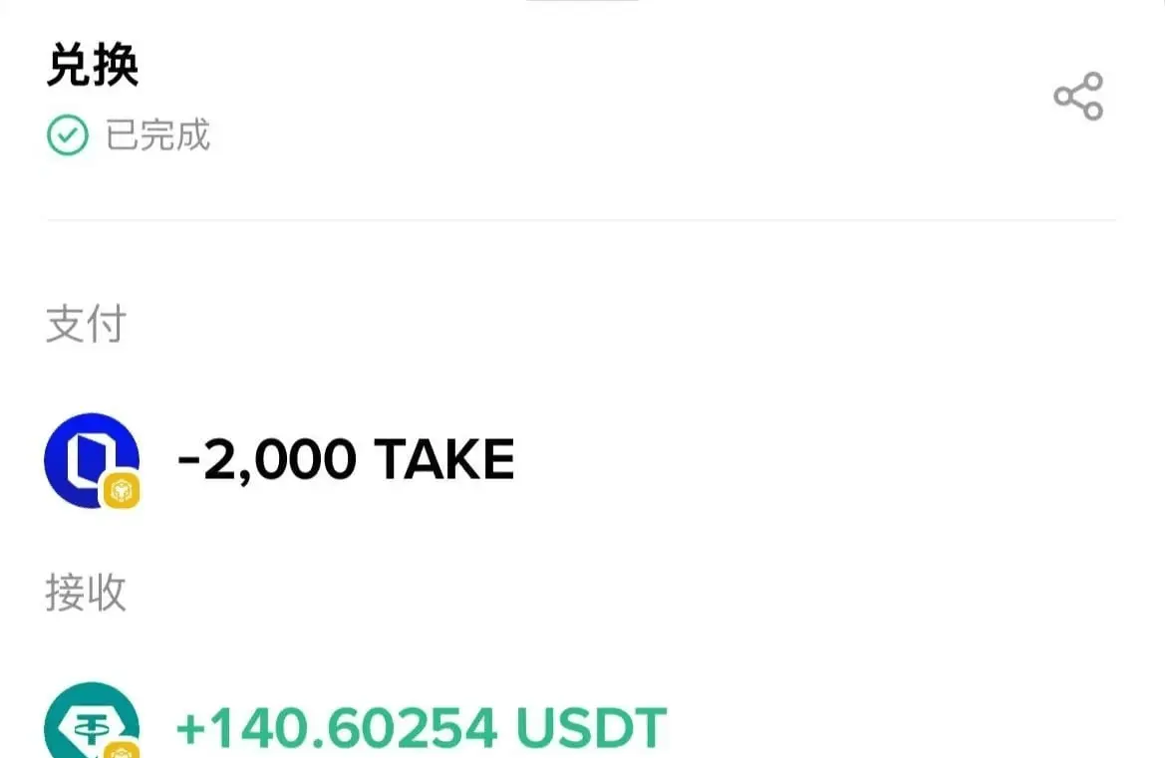Click the 接收 section label
Viewport: 1165px width, 758px height.
(86, 593)
